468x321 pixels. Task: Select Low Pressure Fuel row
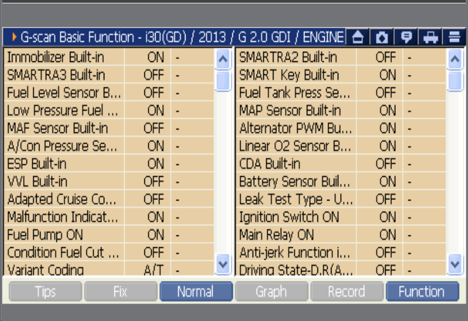109,110
